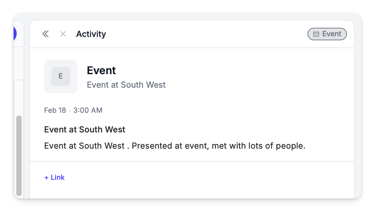The height and width of the screenshot is (212, 375).
Task: Click the X icon next to the chevrons
Action: pyautogui.click(x=63, y=34)
